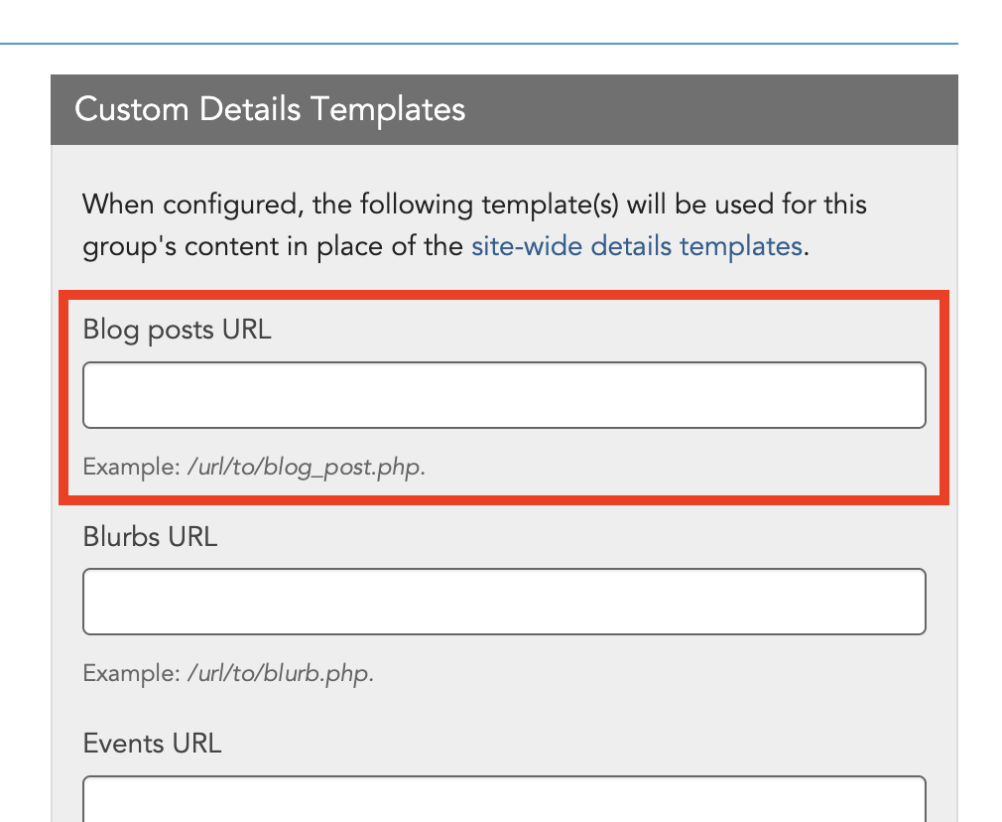This screenshot has height=822, width=1002.
Task: Click the 'Blog posts URL' label
Action: tap(177, 330)
